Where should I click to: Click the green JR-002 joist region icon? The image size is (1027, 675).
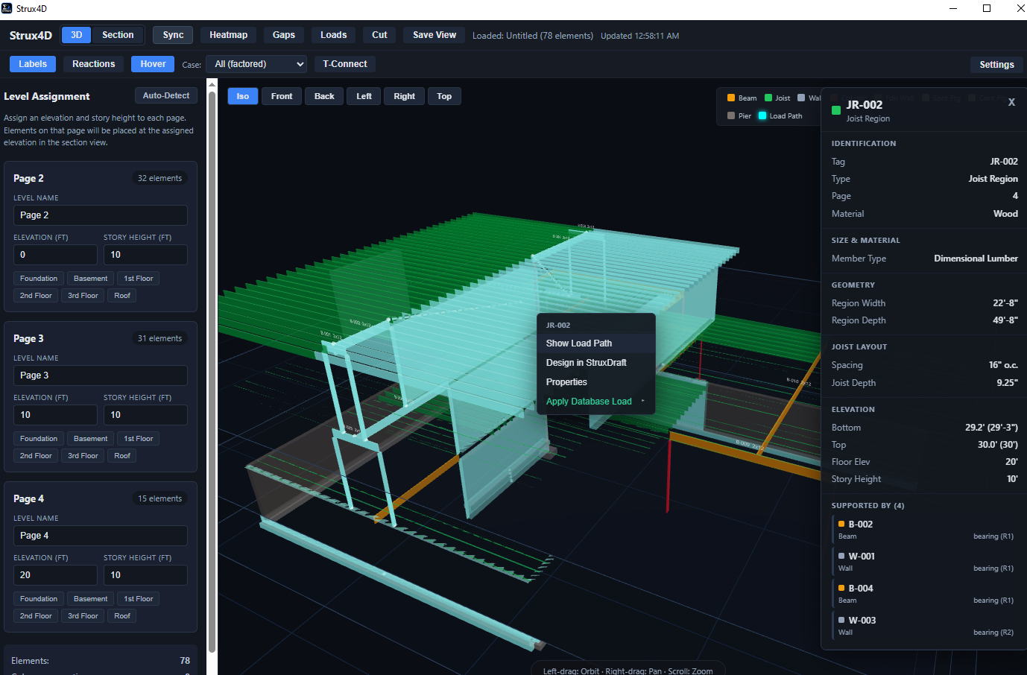click(836, 110)
